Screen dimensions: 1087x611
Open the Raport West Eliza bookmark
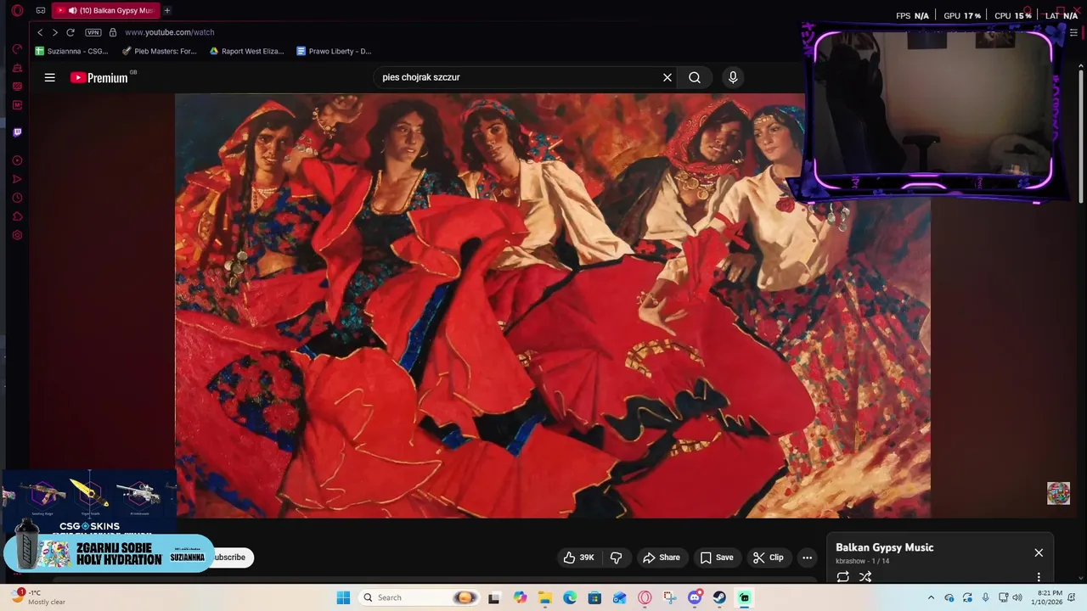pos(246,51)
